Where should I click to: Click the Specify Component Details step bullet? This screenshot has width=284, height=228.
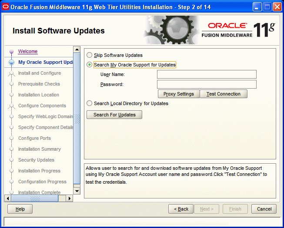point(11,127)
